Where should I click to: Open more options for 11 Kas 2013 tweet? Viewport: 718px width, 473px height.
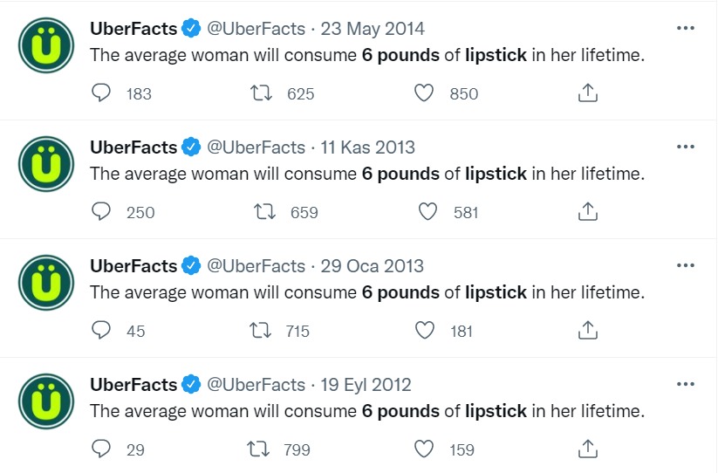pos(686,147)
